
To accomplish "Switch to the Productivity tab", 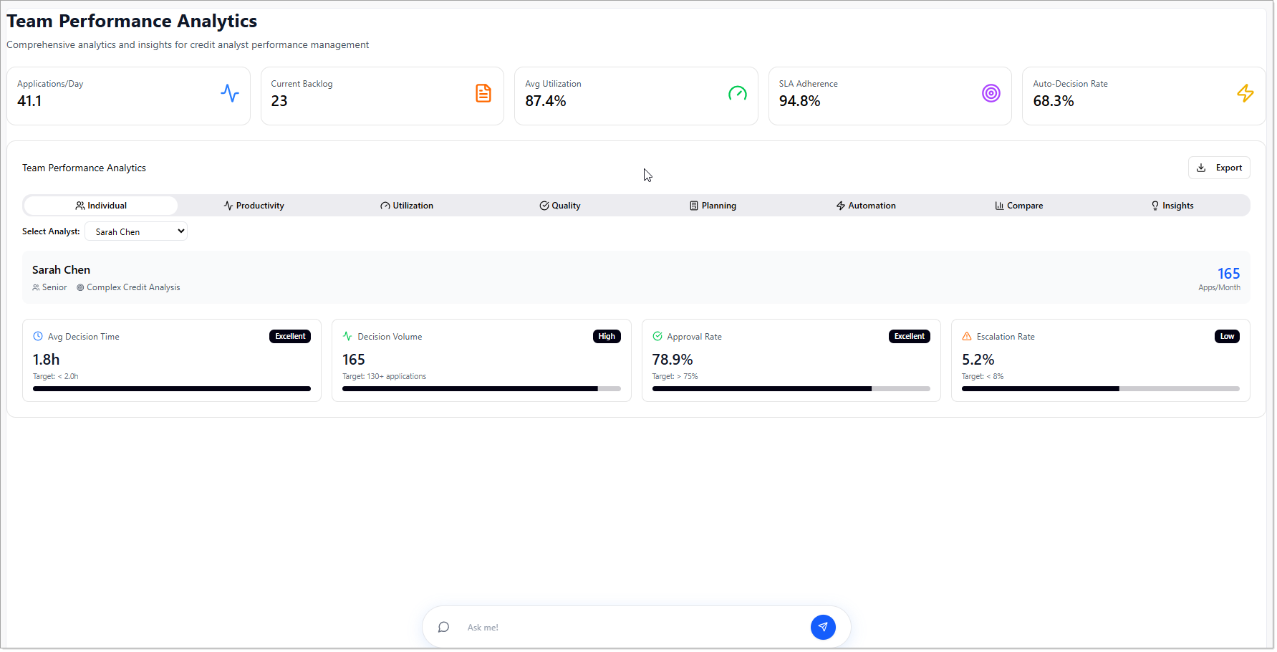I will [254, 206].
